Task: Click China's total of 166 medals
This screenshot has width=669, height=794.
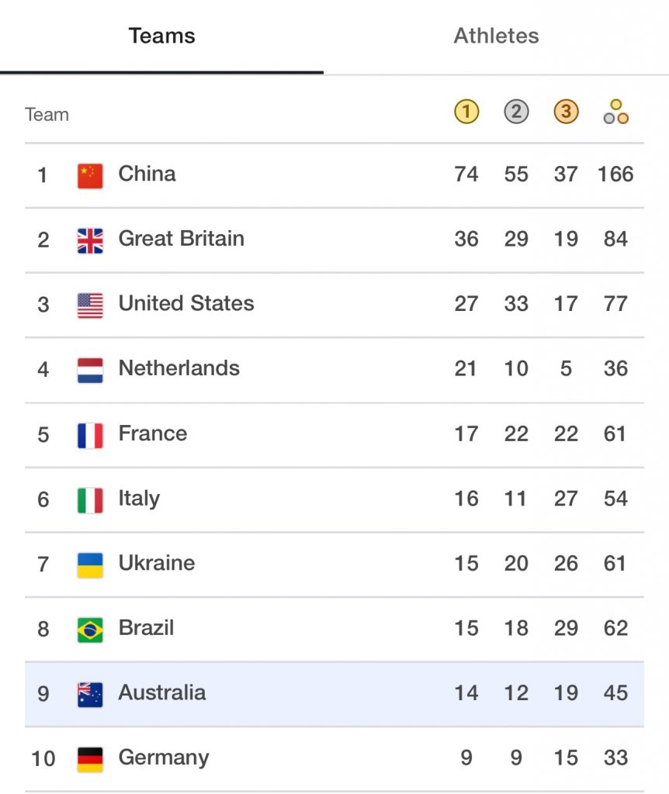Action: tap(615, 174)
